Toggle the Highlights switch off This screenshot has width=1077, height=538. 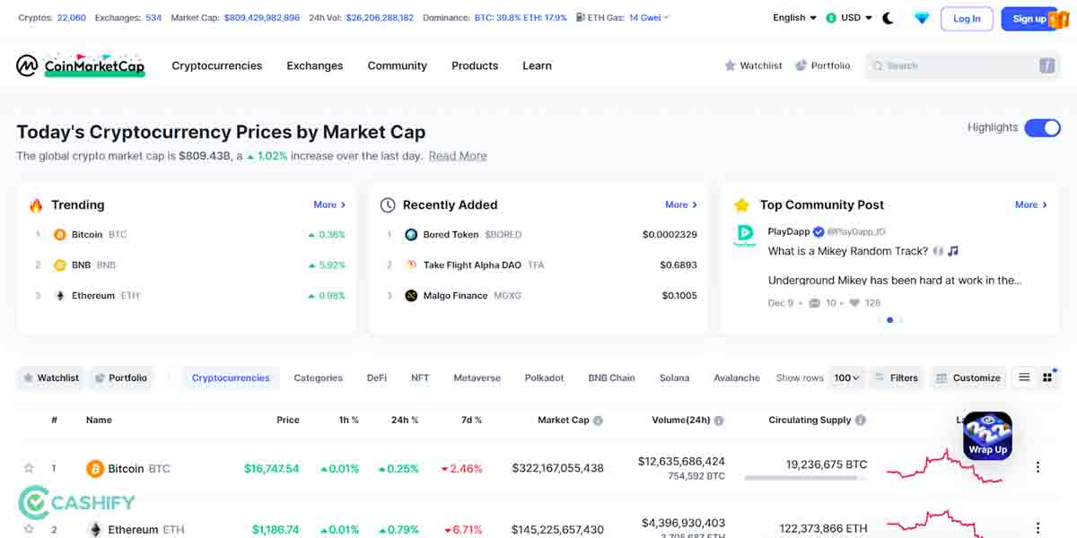1042,127
